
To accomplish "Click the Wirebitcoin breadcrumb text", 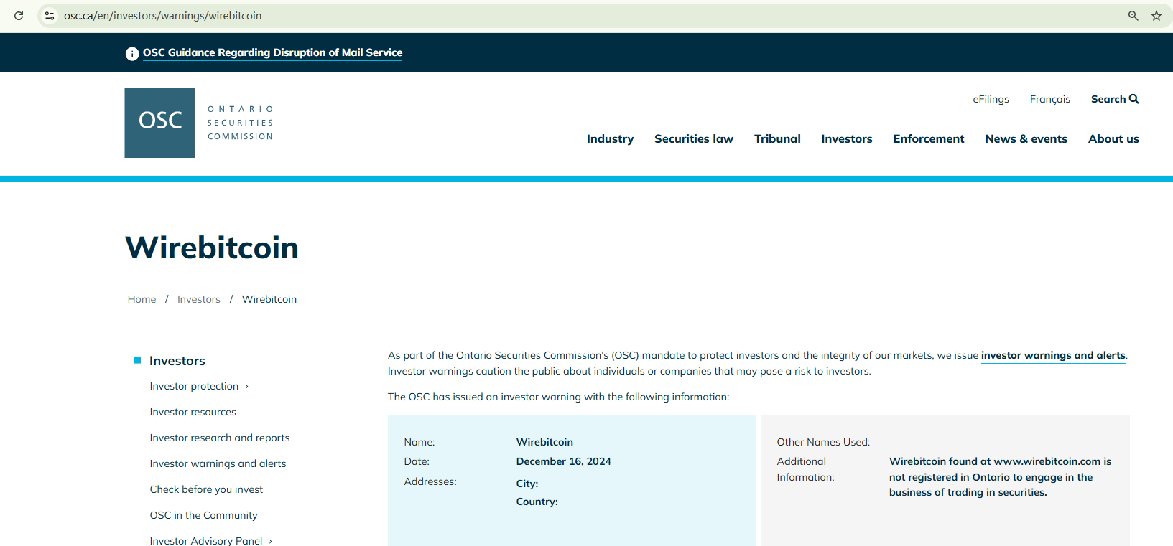I will [x=269, y=299].
